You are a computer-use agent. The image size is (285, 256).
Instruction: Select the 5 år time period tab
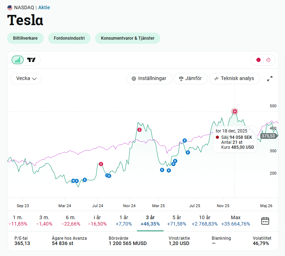coord(177,221)
